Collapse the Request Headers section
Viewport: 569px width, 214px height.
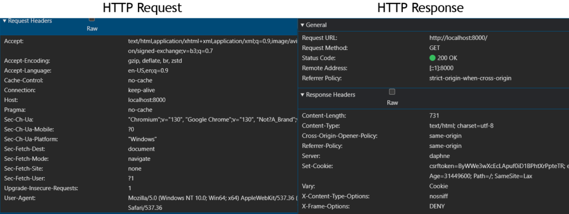(4, 21)
